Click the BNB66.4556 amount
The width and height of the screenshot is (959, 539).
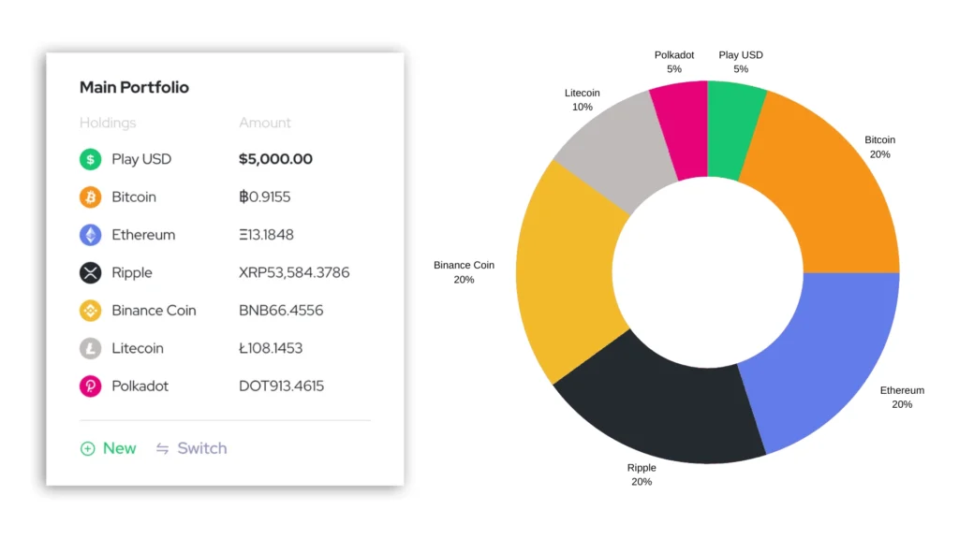[281, 311]
